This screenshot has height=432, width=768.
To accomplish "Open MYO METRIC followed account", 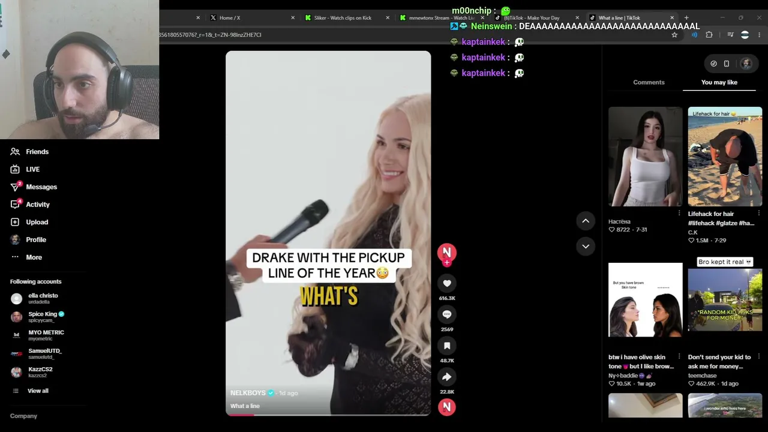I will point(37,335).
